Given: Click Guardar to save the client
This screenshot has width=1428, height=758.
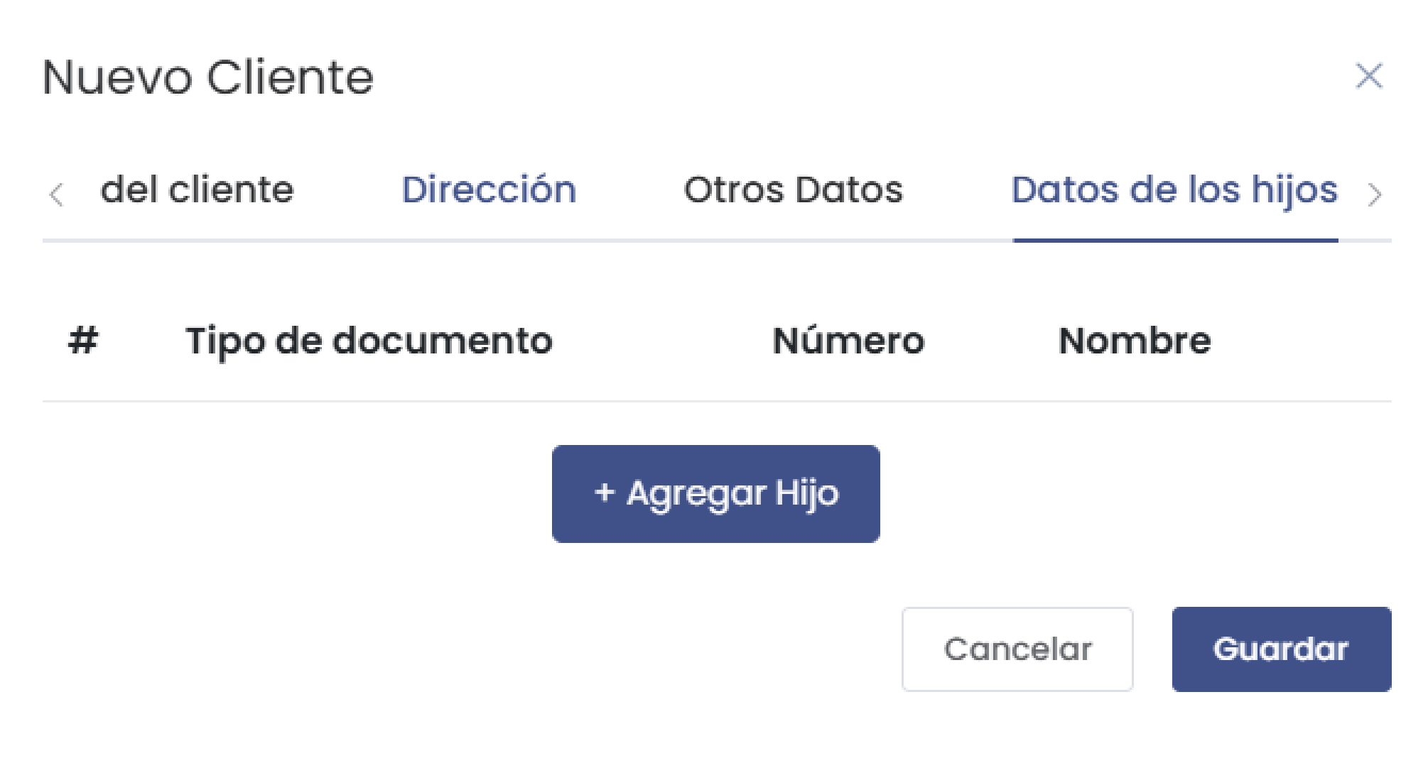Looking at the screenshot, I should tap(1282, 648).
